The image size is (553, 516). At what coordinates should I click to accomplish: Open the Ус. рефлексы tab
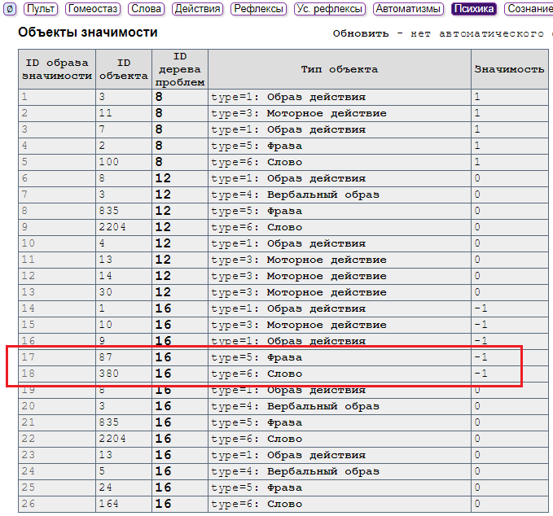[x=329, y=9]
